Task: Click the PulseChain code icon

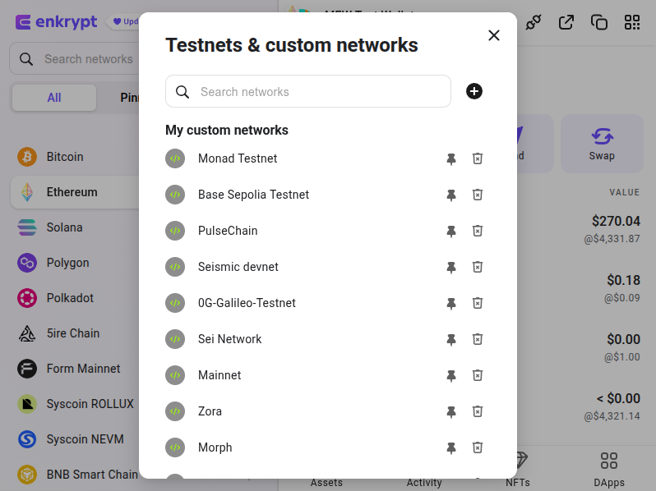Action: pyautogui.click(x=175, y=231)
